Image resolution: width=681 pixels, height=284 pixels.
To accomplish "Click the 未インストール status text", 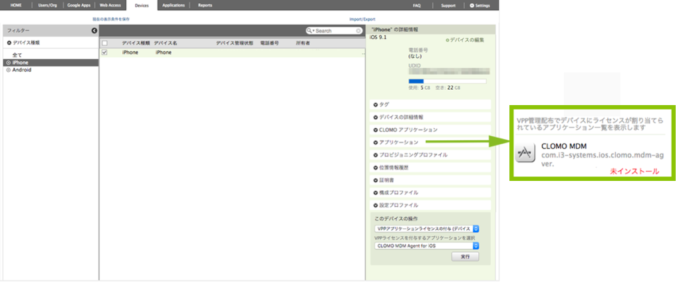I will 634,172.
